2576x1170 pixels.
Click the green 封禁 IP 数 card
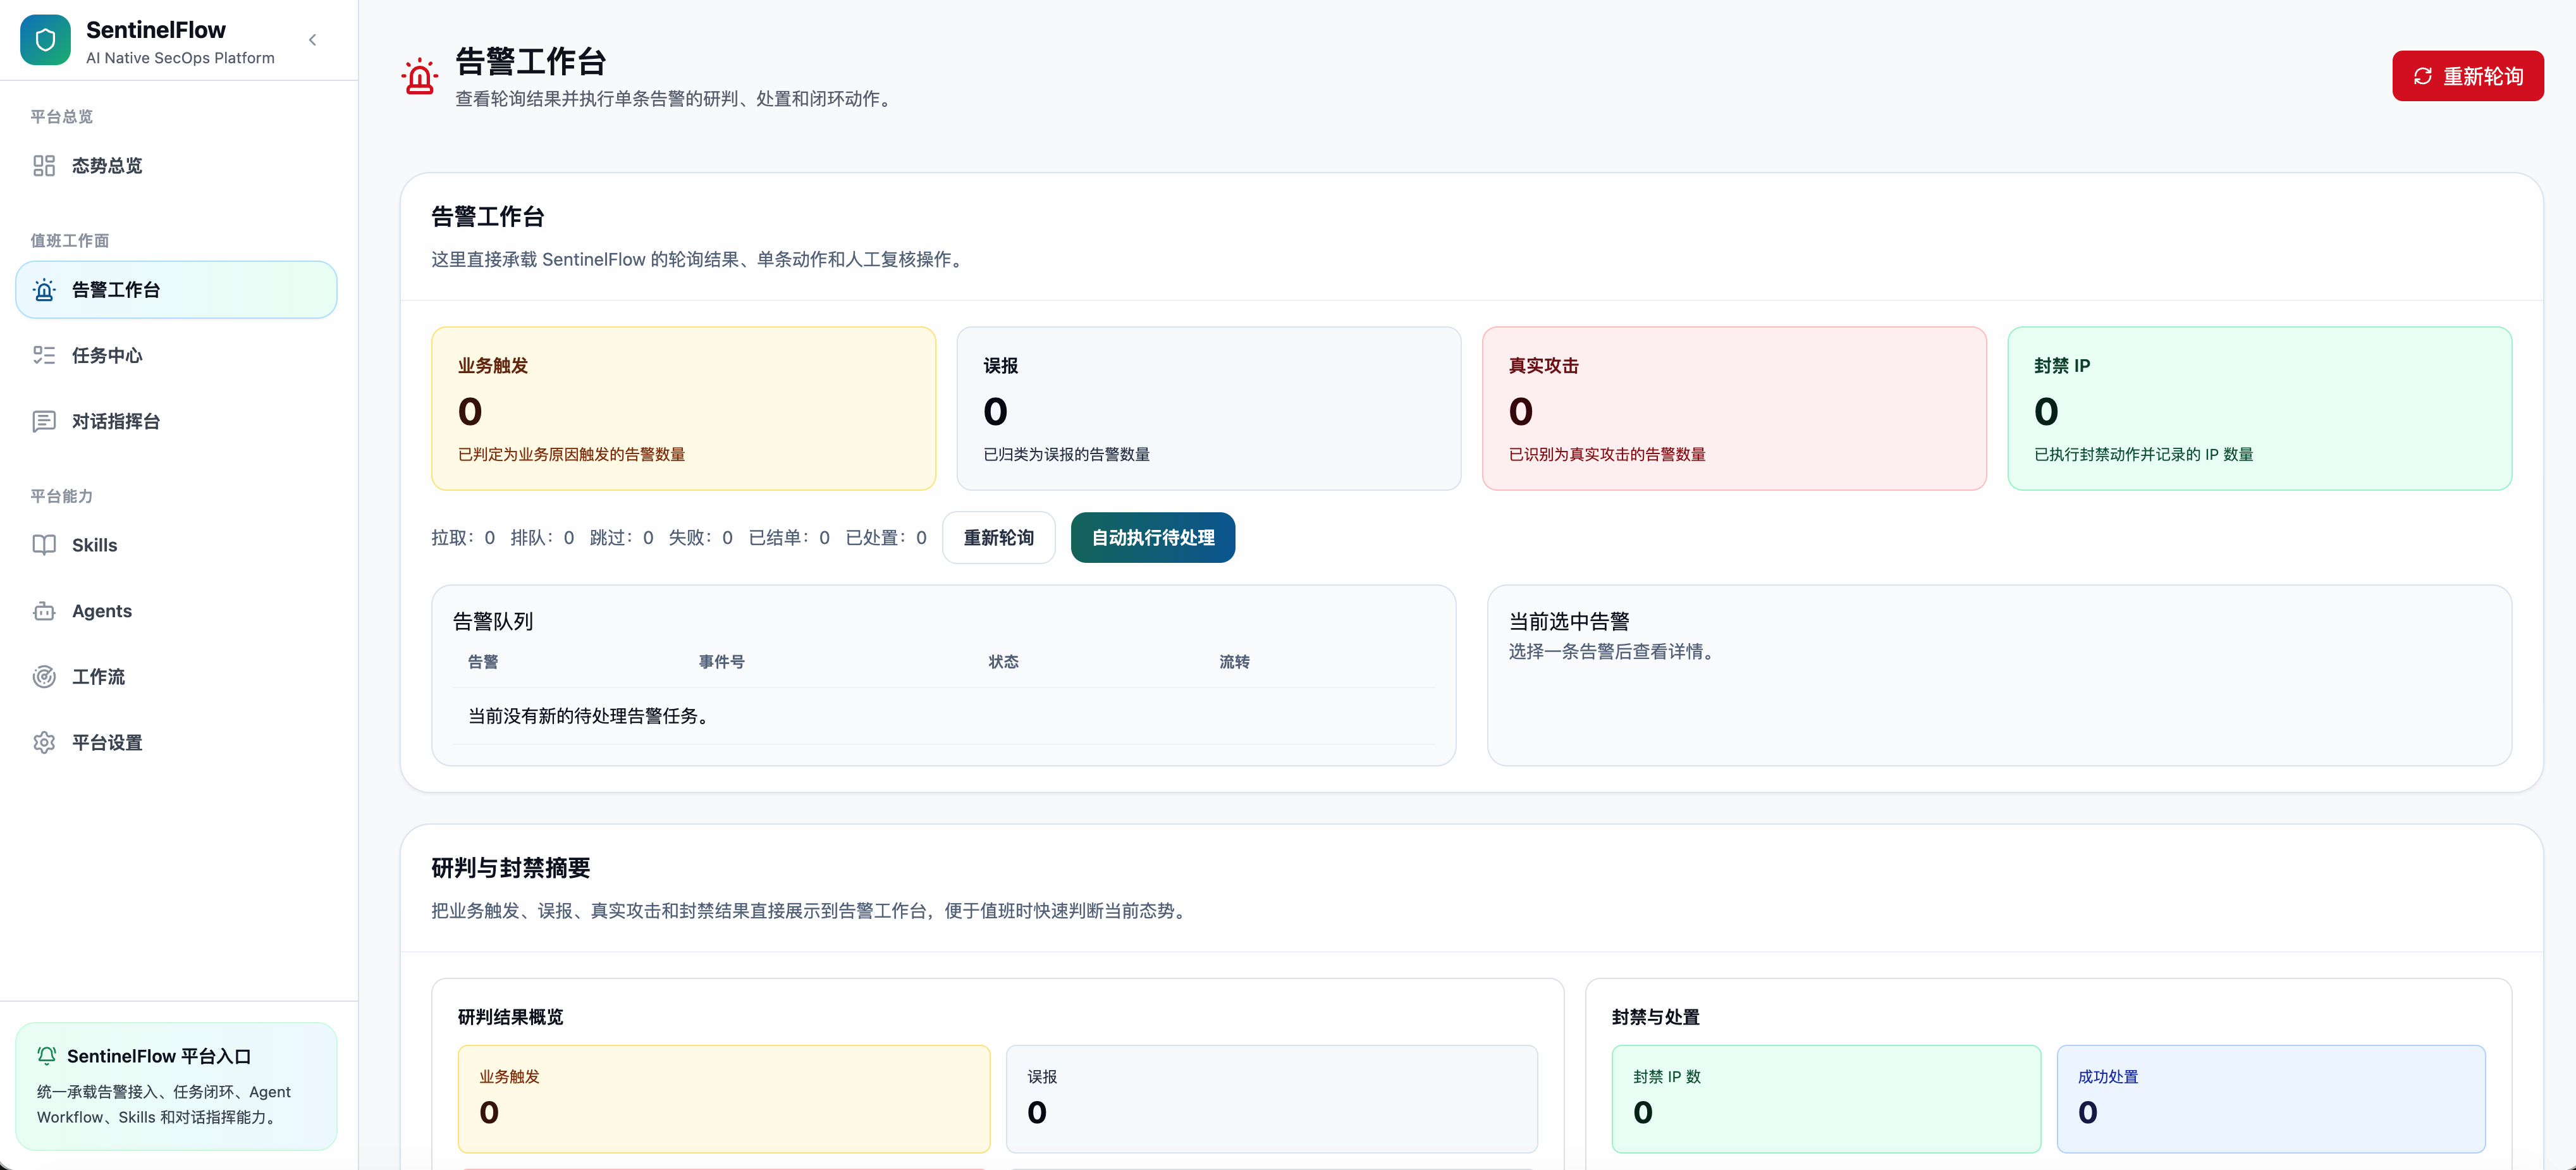pos(1827,1099)
